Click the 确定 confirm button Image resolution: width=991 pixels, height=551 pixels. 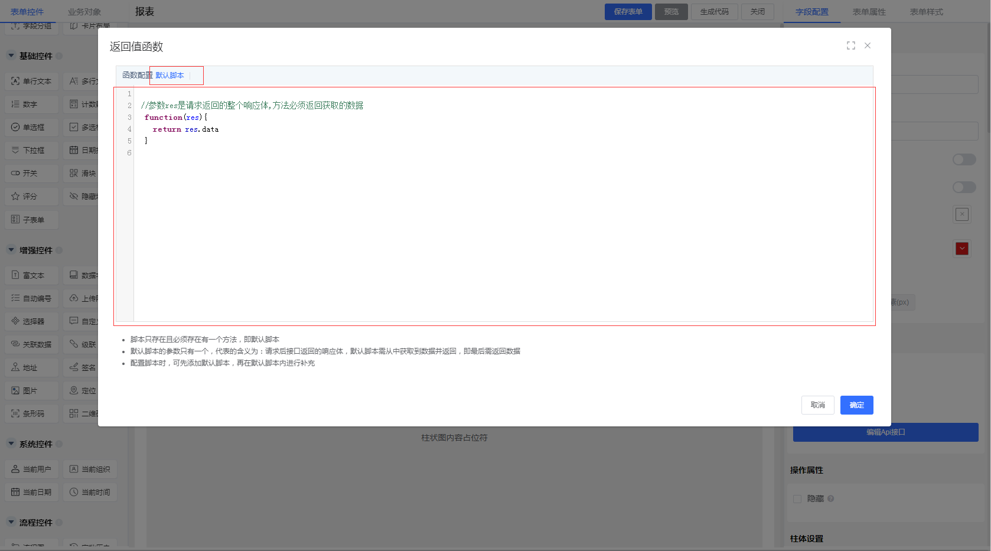pos(856,405)
